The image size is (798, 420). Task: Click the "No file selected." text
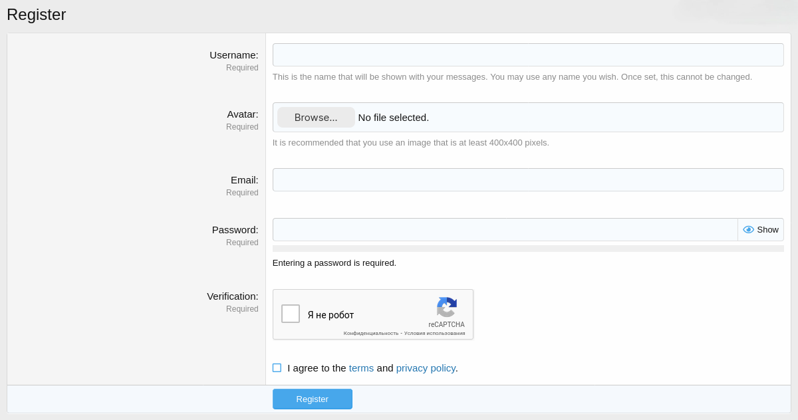coord(394,118)
